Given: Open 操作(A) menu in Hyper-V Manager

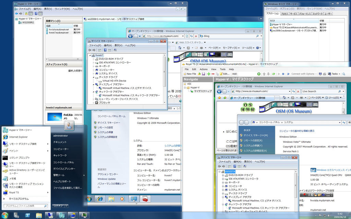Looking at the screenshot, I should 37,9.
